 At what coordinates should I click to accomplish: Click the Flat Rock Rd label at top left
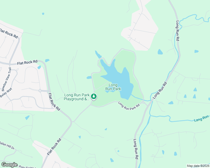9,33
